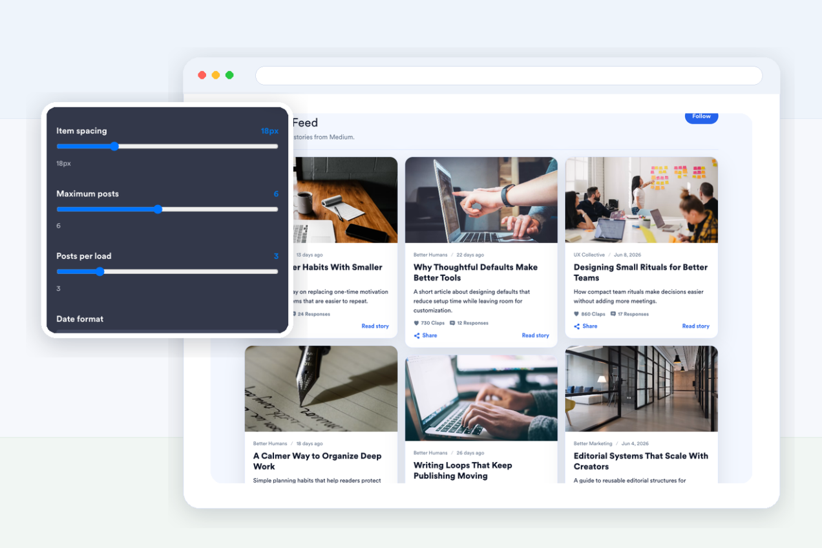Adjust the Item spacing slider

pyautogui.click(x=167, y=147)
